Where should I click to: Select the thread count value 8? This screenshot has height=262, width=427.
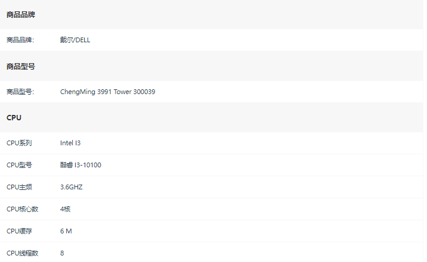[x=62, y=253]
